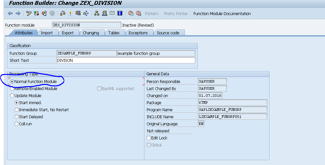Click the Pattern toolbar button
325x165 pixels.
pos(151,14)
